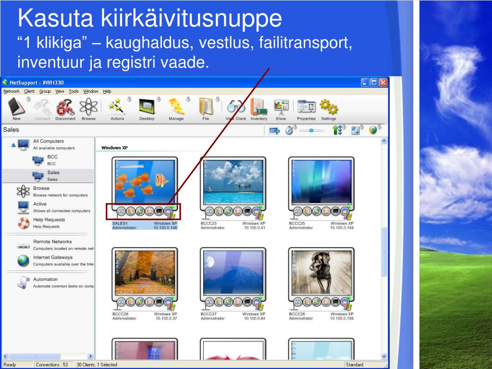Open the Client menu
The width and height of the screenshot is (492, 369).
tap(29, 91)
